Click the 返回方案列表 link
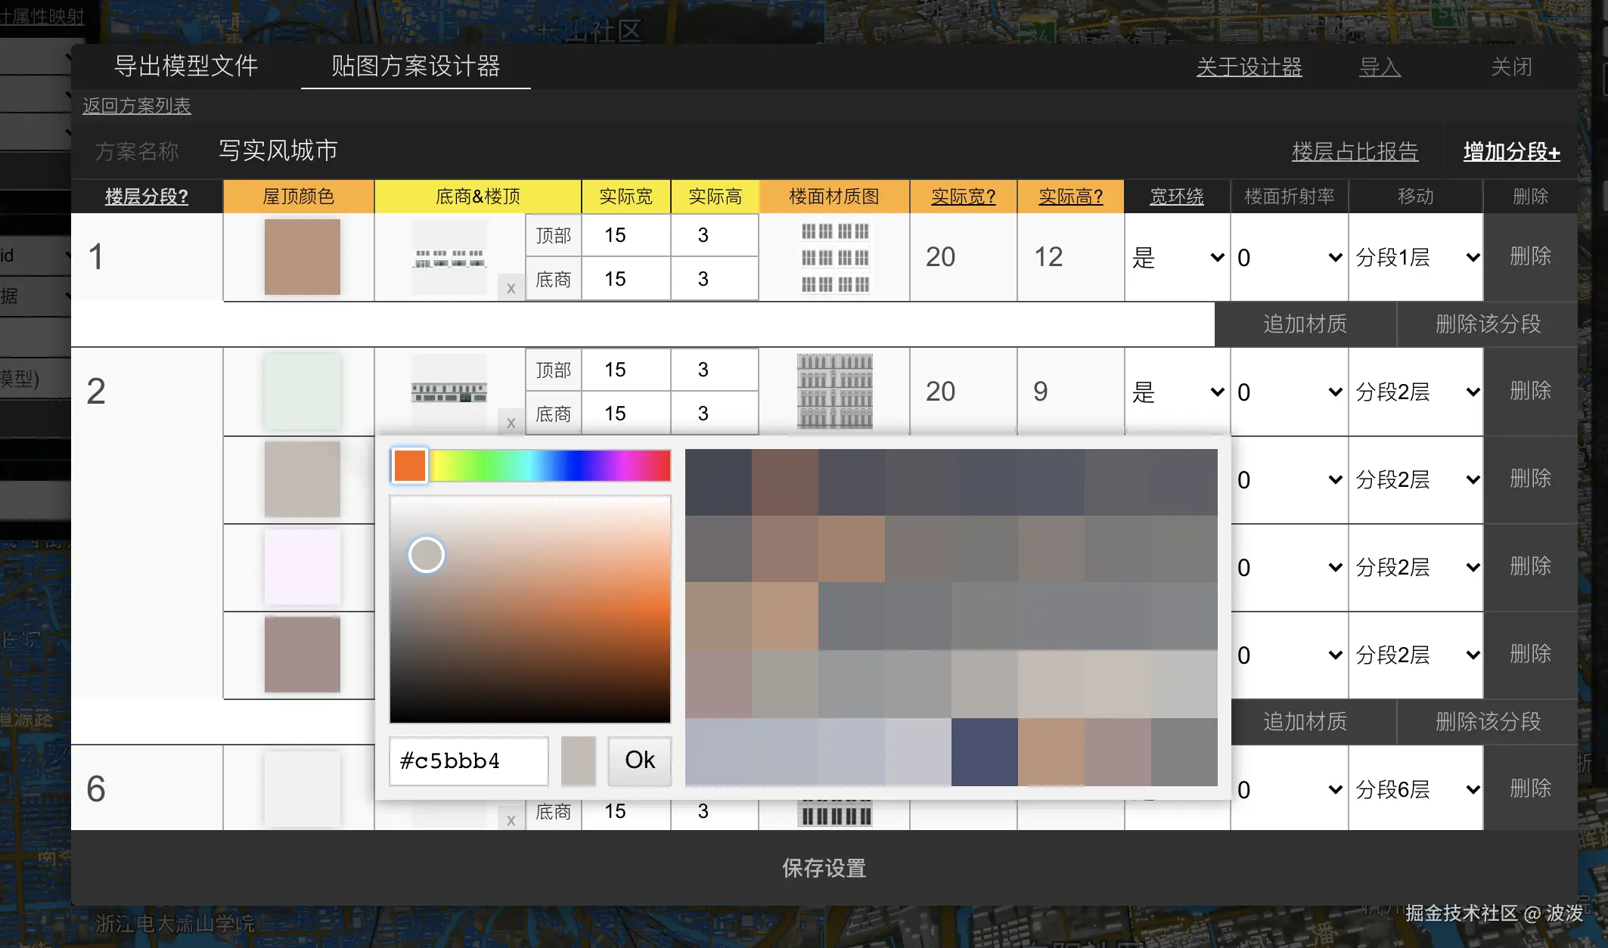 click(x=137, y=106)
